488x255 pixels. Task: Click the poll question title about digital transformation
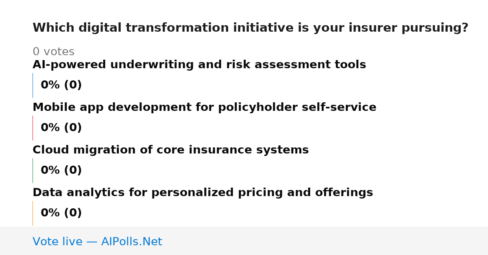251,28
